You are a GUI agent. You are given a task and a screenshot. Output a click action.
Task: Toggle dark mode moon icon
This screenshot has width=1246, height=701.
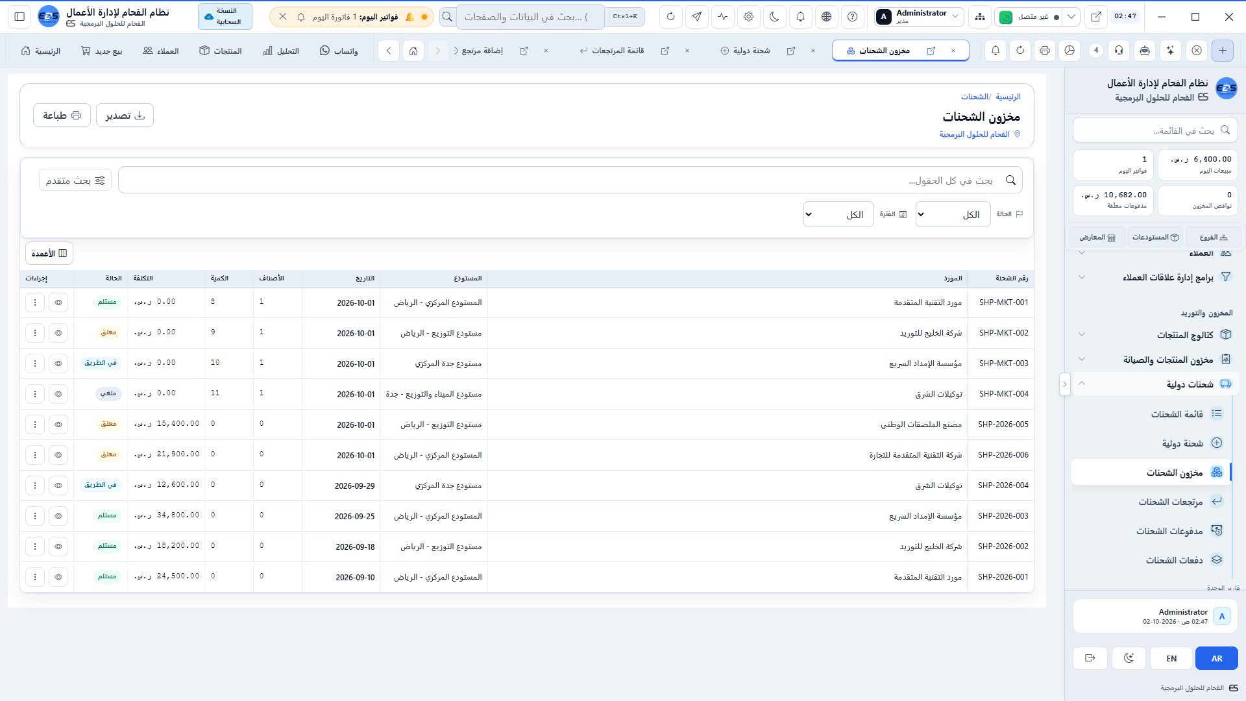tap(774, 17)
